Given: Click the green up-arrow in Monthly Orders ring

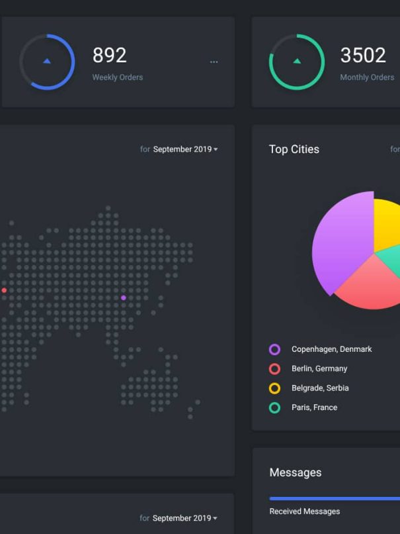Looking at the screenshot, I should [x=297, y=62].
